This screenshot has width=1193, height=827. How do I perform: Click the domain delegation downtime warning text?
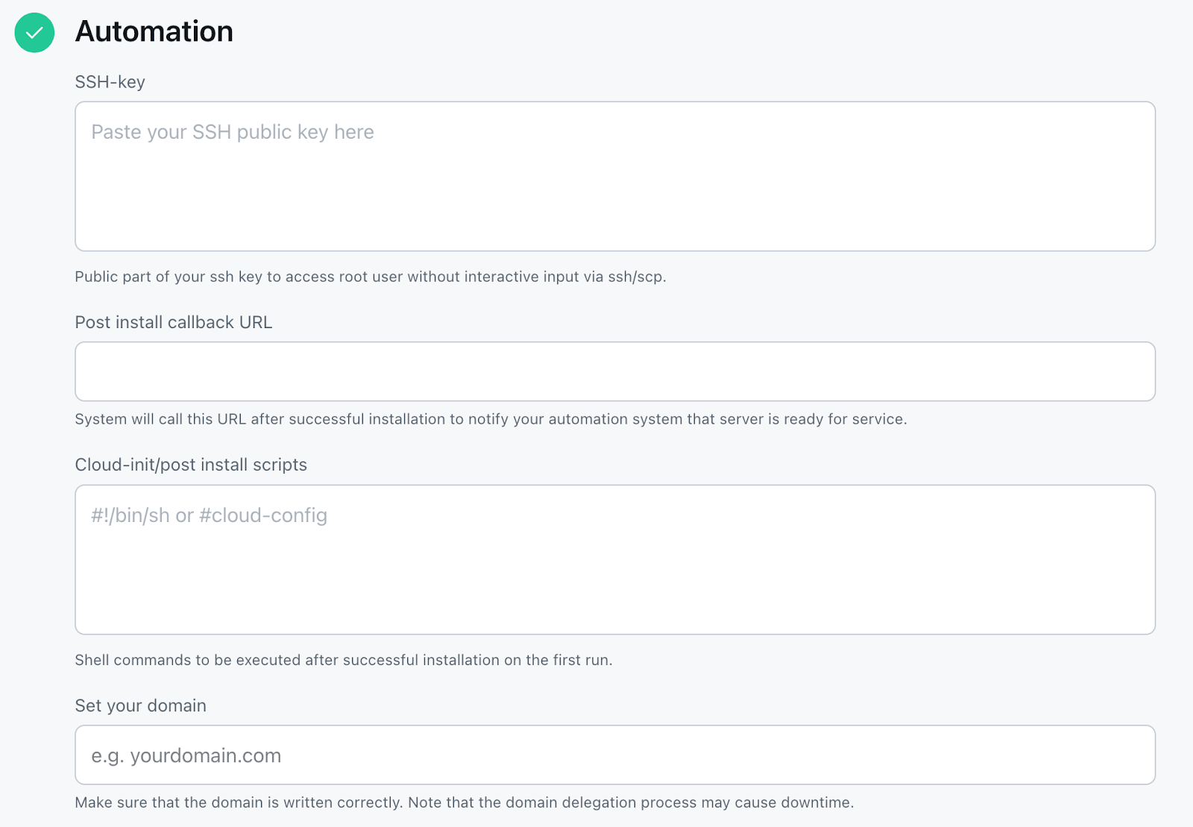(464, 802)
